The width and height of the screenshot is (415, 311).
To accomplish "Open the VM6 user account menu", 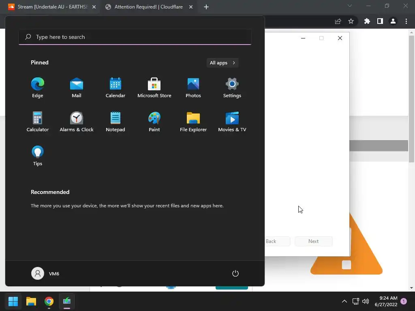I will coord(45,273).
